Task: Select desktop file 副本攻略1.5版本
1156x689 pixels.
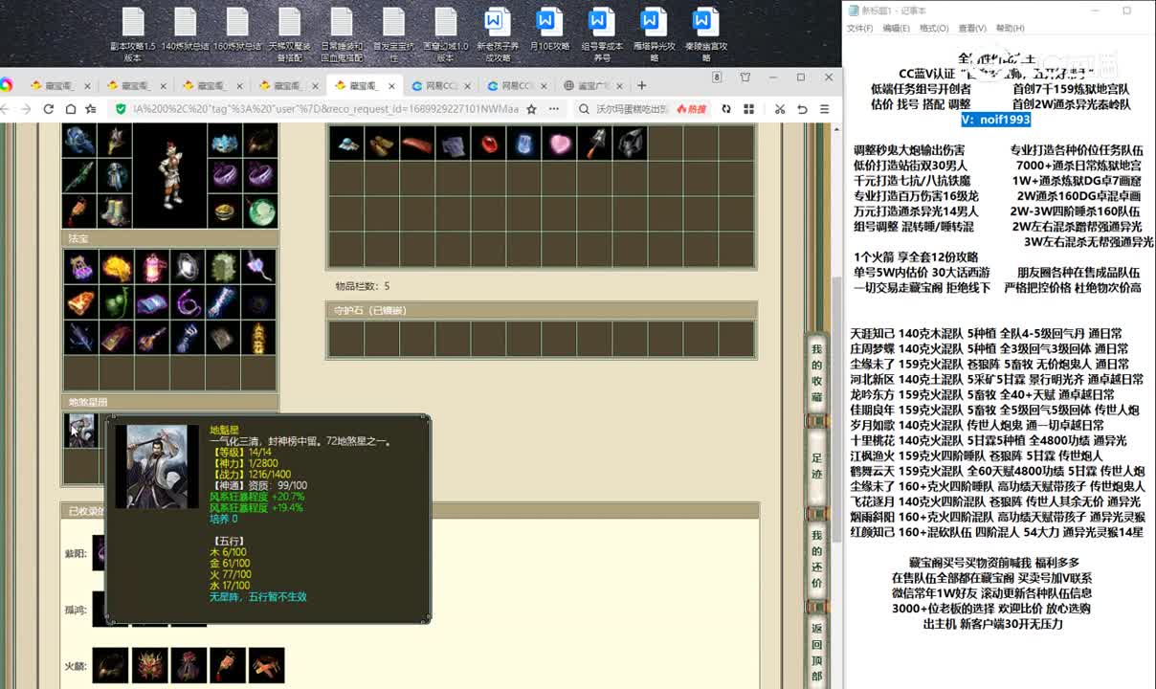Action: (132, 35)
